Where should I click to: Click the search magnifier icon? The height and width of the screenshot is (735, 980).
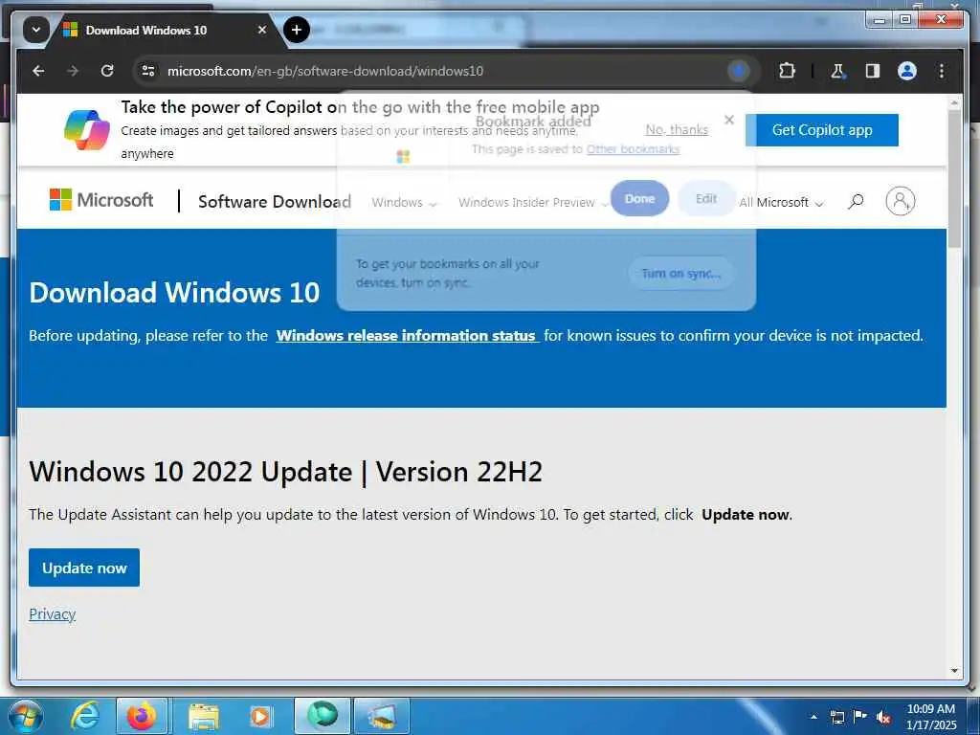tap(856, 201)
